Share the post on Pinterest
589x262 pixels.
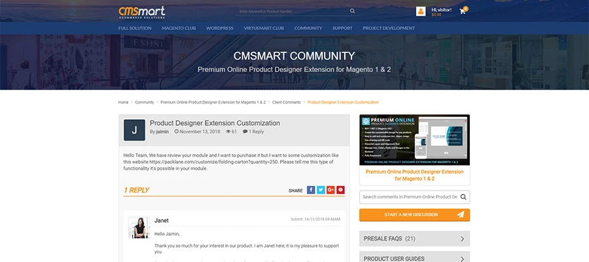coord(340,190)
